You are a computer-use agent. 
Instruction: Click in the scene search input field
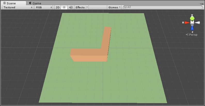[x=163, y=7]
